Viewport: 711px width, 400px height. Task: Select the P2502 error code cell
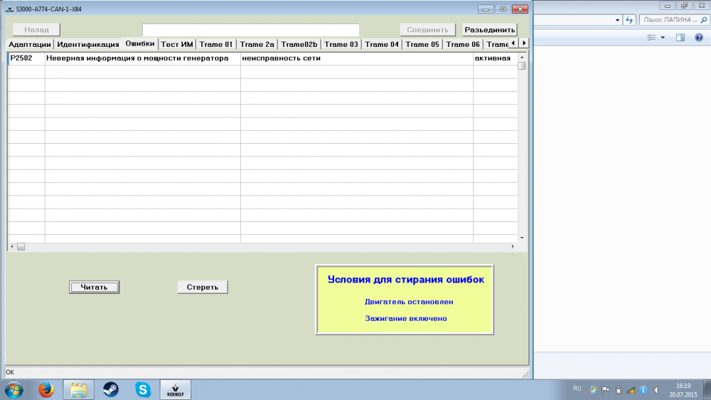click(x=26, y=58)
